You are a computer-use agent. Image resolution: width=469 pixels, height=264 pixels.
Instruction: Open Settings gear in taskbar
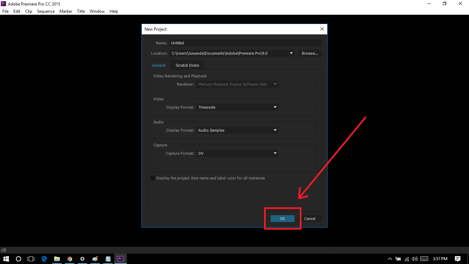pyautogui.click(x=82, y=259)
